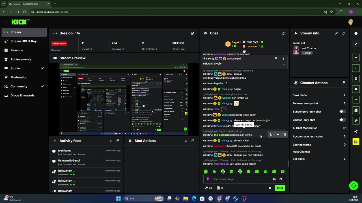Pop out the Channel Actions panel
The image size is (362, 203).
tap(343, 83)
